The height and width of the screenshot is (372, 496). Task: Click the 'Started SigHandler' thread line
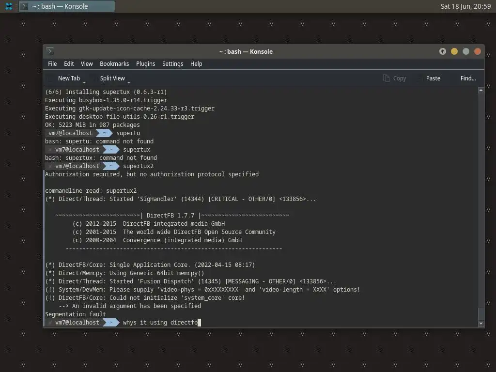181,199
